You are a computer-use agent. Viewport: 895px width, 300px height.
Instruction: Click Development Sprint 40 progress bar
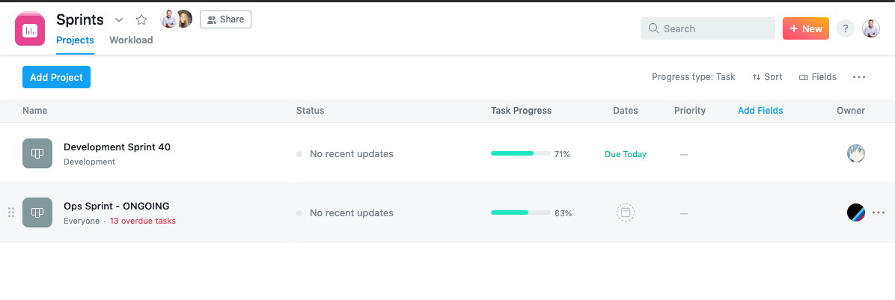520,154
